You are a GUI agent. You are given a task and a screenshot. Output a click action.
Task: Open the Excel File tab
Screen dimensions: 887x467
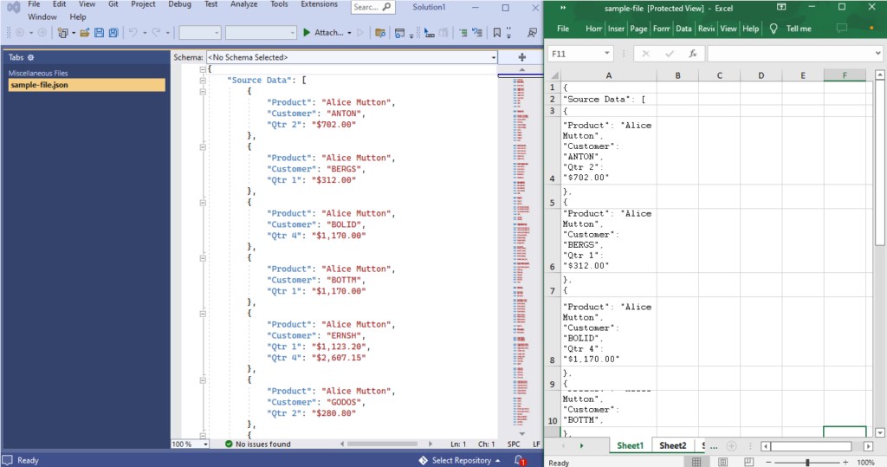[563, 29]
